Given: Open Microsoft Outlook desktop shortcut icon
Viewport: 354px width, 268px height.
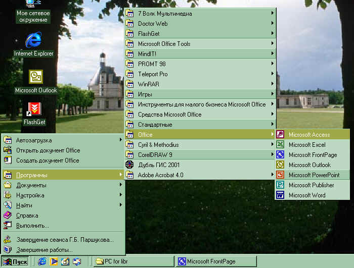Looking at the screenshot, I should coord(36,77).
